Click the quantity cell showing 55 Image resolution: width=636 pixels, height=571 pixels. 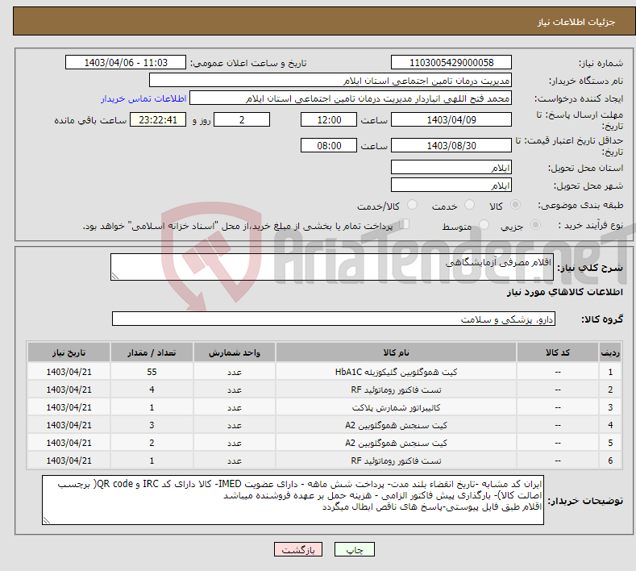(x=152, y=372)
